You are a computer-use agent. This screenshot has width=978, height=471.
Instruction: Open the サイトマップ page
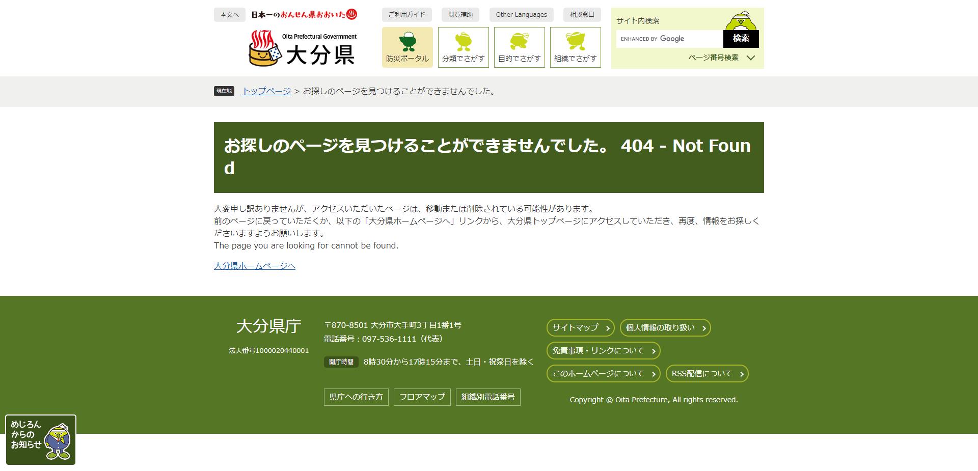point(579,328)
